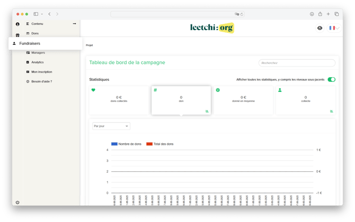Select the don count hash card
Screen dimensions: 355x222
181,100
